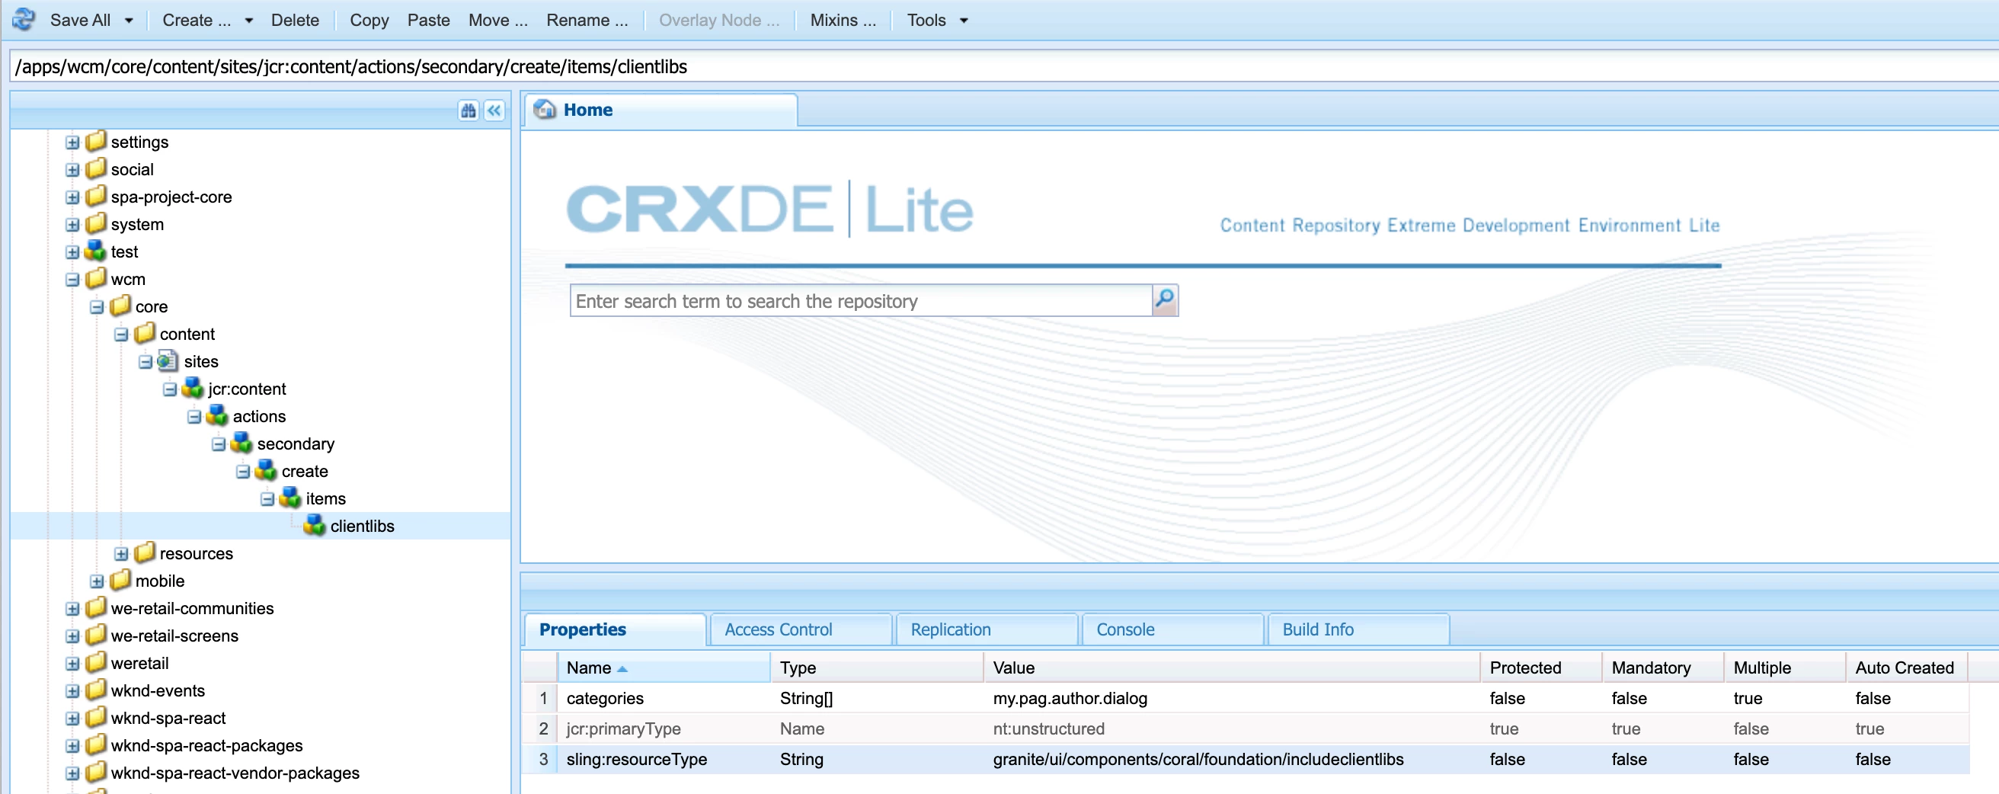The height and width of the screenshot is (794, 1999).
Task: Select the we-retail-screens tree item
Action: pyautogui.click(x=174, y=635)
